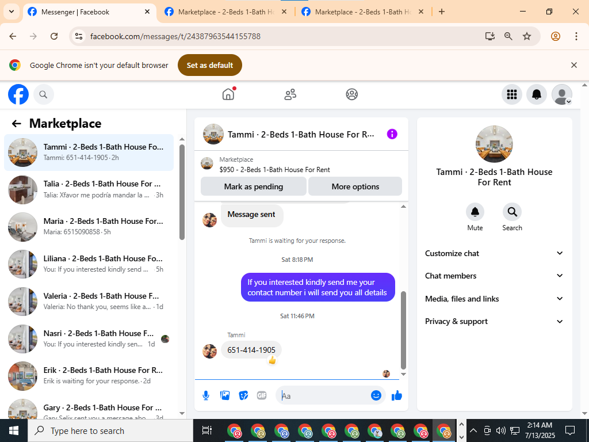Screen dimensions: 589x442
Task: Open Chrome tab search dropdown
Action: point(12,12)
